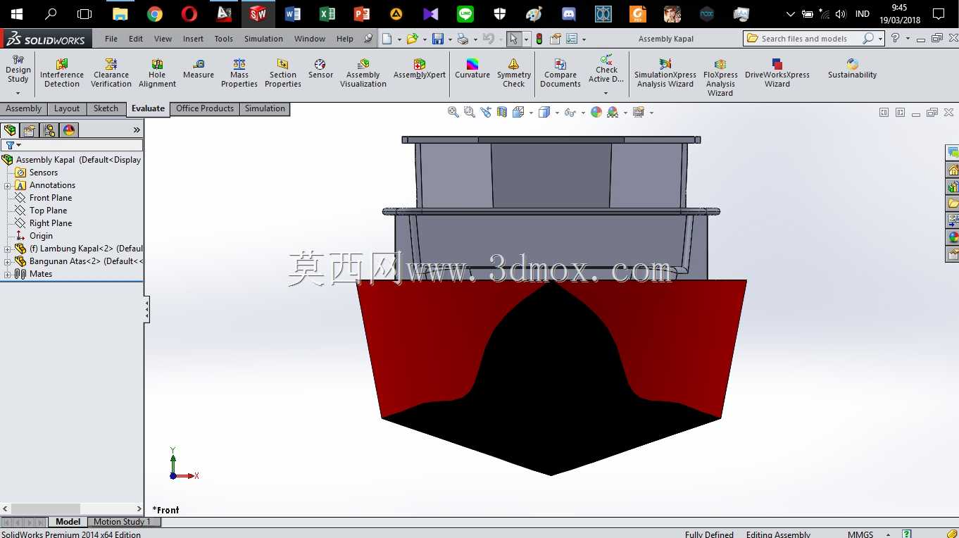Expand the Annotations folder in the tree
The height and width of the screenshot is (538, 959).
(7, 186)
